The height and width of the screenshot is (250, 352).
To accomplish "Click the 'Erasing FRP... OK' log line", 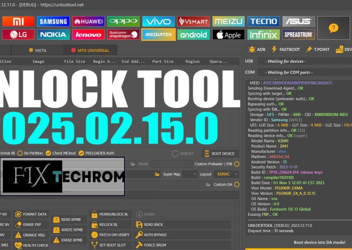I will click(262, 214).
